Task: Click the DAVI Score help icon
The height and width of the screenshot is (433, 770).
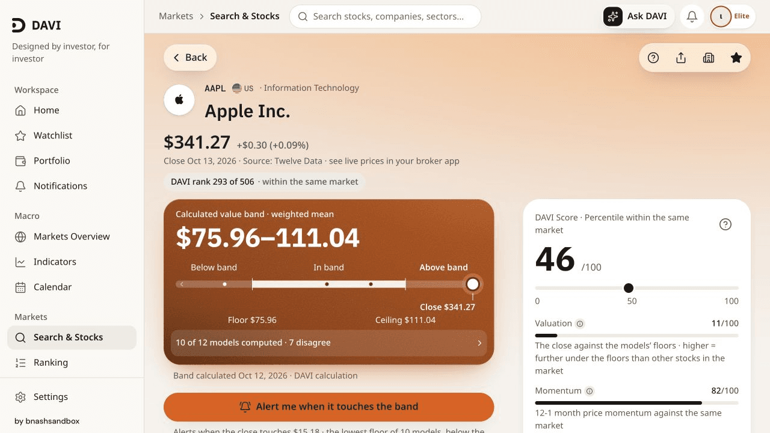Action: click(x=725, y=224)
